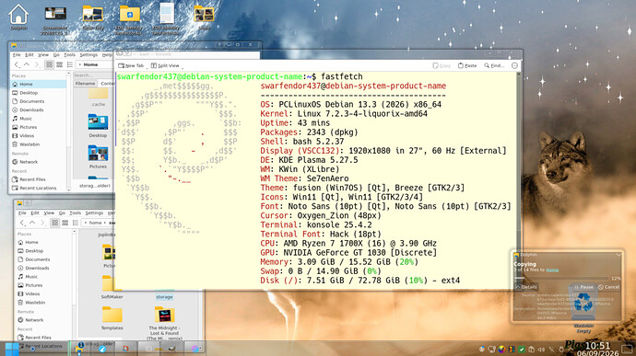Select Wastebin in upper Dolphin Places
The image size is (636, 356).
[x=39, y=144]
